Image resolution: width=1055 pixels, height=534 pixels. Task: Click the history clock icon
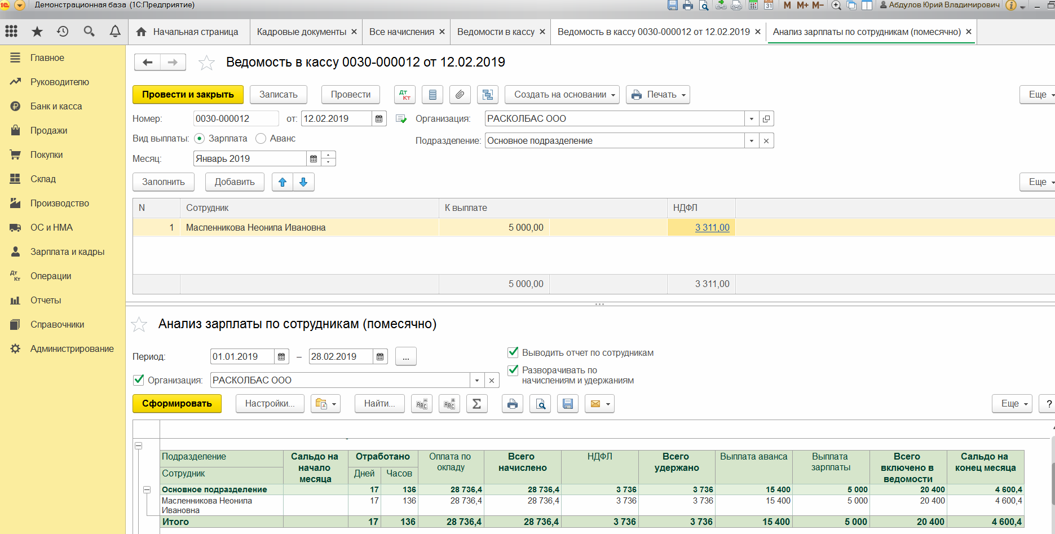coord(63,32)
